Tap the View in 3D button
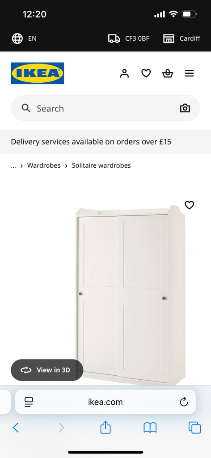211x458 pixels. click(x=47, y=370)
